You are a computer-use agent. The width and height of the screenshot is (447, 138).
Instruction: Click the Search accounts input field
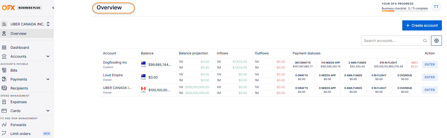[391, 41]
